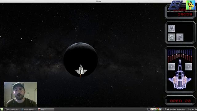Image resolution: width=197 pixels, height=111 pixels.
Task: Open the volume speaker icon in the tray
Action: (168, 109)
